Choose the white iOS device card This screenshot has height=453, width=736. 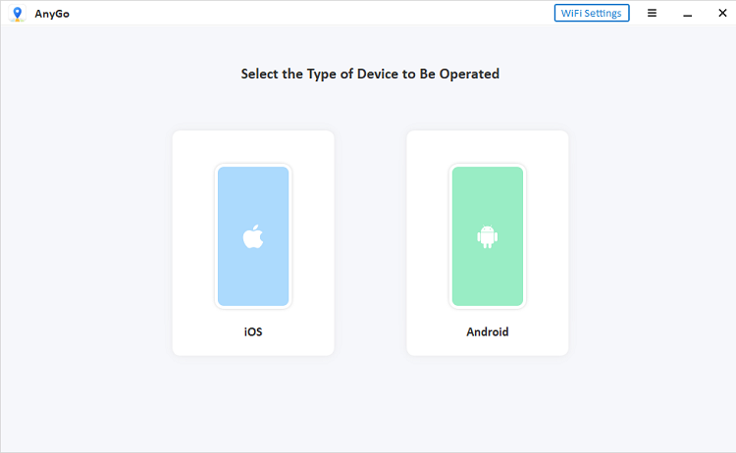coord(253,243)
